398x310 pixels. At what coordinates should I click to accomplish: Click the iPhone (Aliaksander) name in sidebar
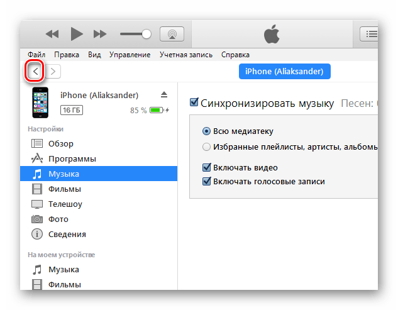(99, 95)
